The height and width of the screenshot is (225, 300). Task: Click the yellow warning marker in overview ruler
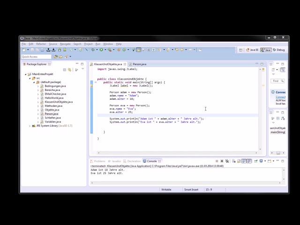(x=263, y=85)
